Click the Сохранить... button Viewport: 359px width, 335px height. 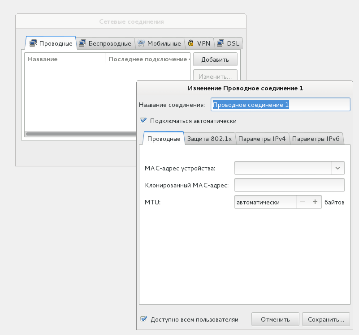click(x=326, y=319)
